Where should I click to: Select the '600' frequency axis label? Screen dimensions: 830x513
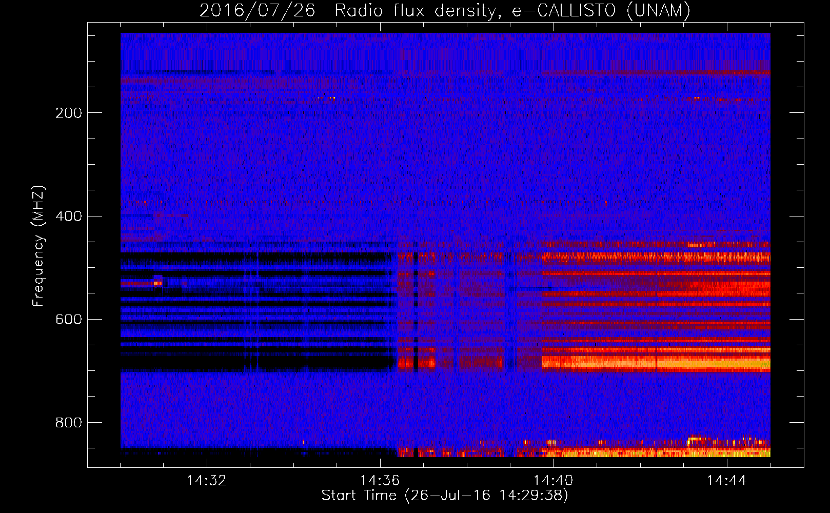point(68,319)
